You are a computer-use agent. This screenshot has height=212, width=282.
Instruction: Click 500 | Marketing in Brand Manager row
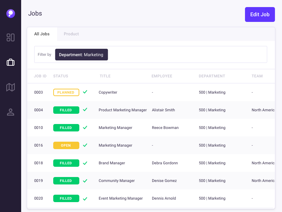(212, 163)
